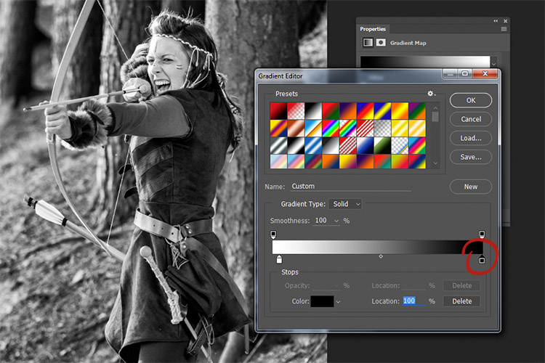Open the stop Color dropdown arrow
545x363 pixels.
(338, 302)
